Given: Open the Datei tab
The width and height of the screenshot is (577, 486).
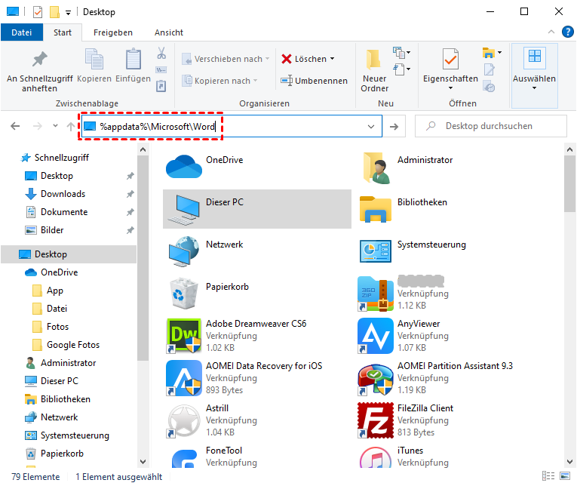Looking at the screenshot, I should click(x=22, y=32).
